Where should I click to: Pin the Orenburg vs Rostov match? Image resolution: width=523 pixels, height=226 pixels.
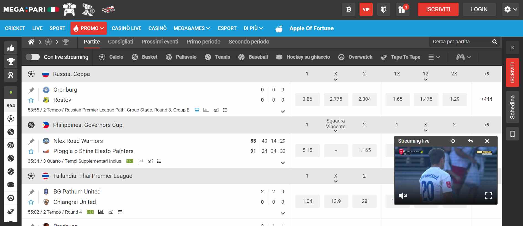[31, 90]
